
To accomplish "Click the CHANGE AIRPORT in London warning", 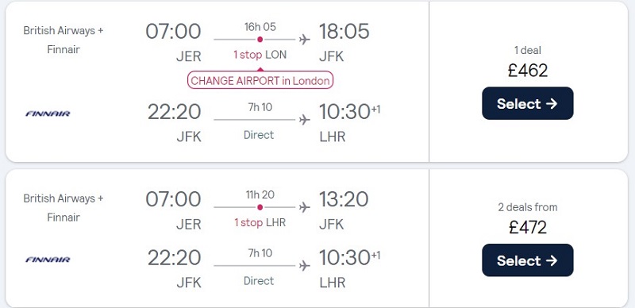I will pyautogui.click(x=260, y=80).
